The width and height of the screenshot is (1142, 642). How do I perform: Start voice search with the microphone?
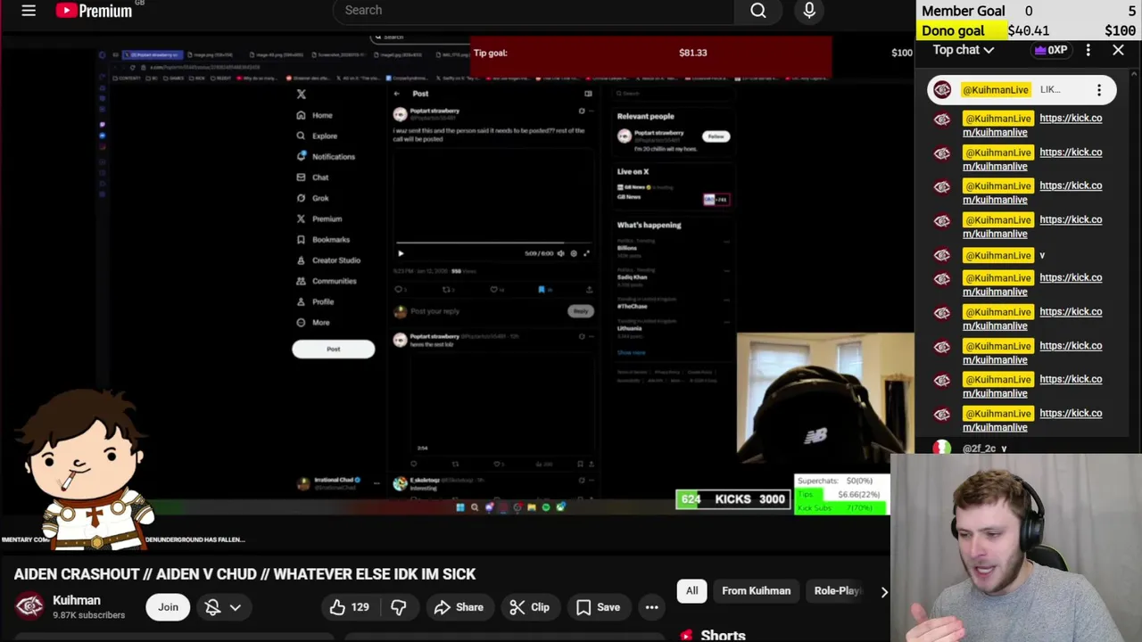click(x=809, y=11)
